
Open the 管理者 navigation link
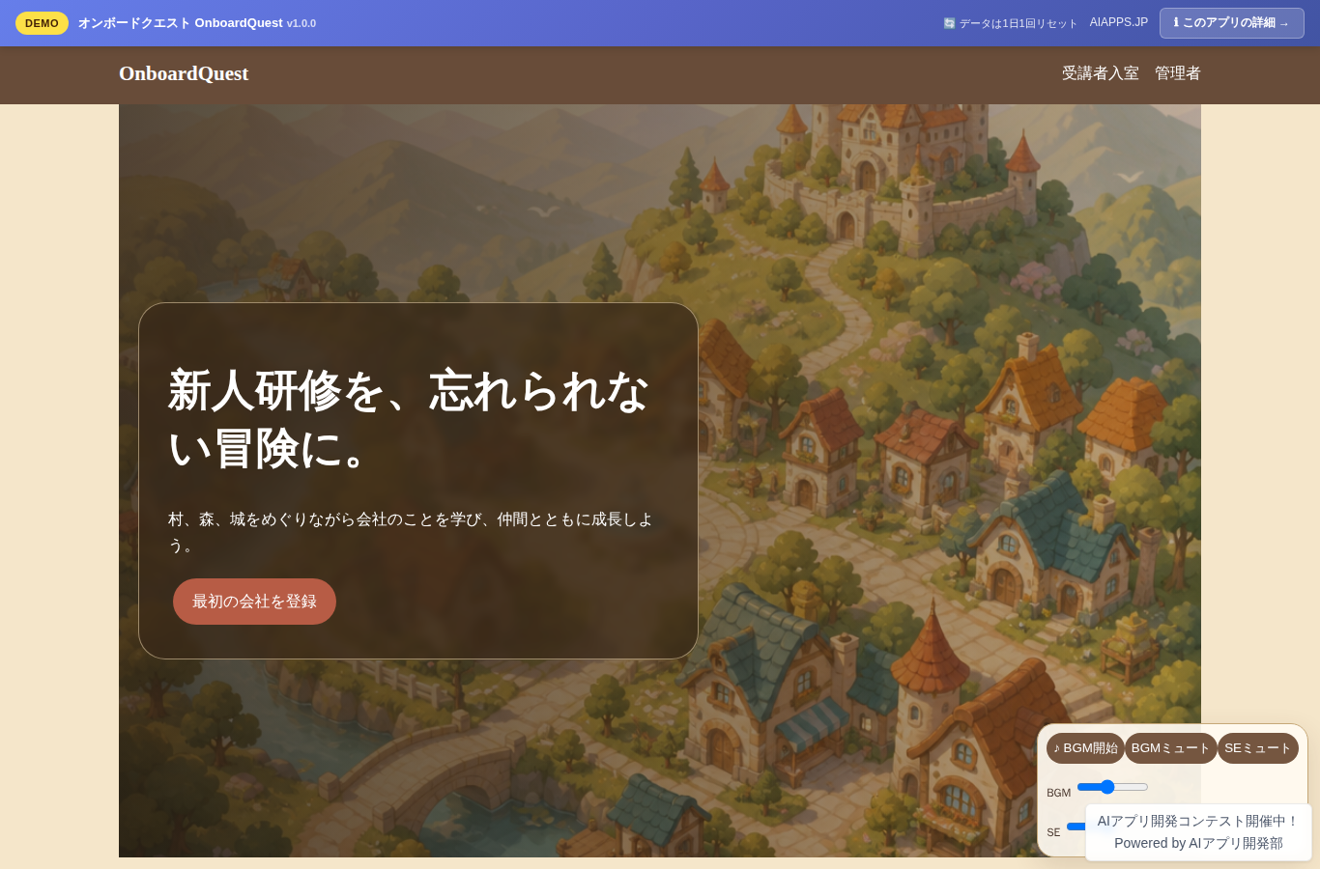[x=1177, y=73]
